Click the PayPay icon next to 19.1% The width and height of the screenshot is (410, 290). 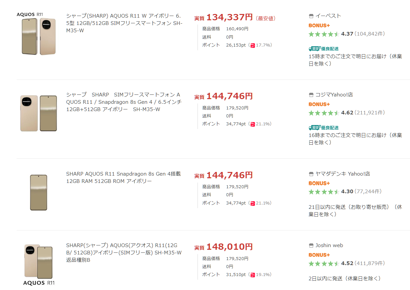253,275
